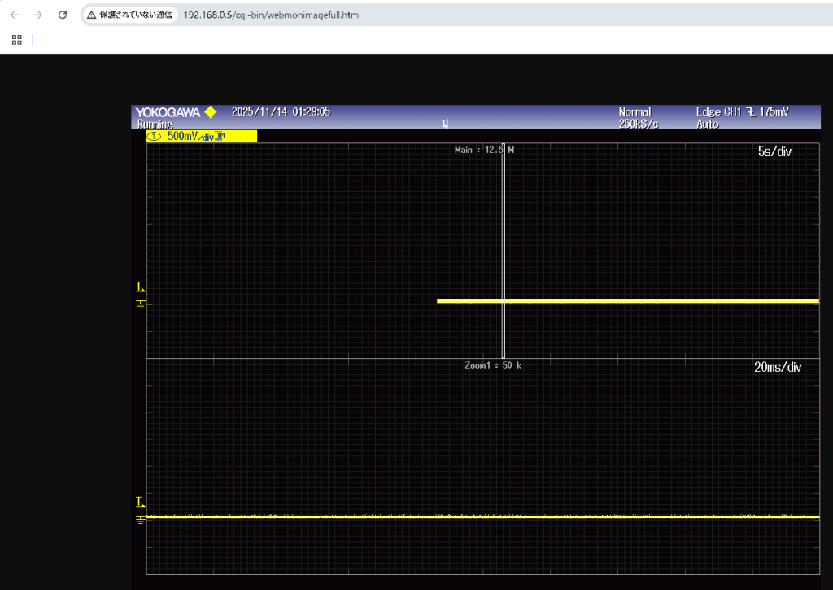Click the 20ms/div zoom timebase label
The height and width of the screenshot is (590, 833).
click(777, 368)
